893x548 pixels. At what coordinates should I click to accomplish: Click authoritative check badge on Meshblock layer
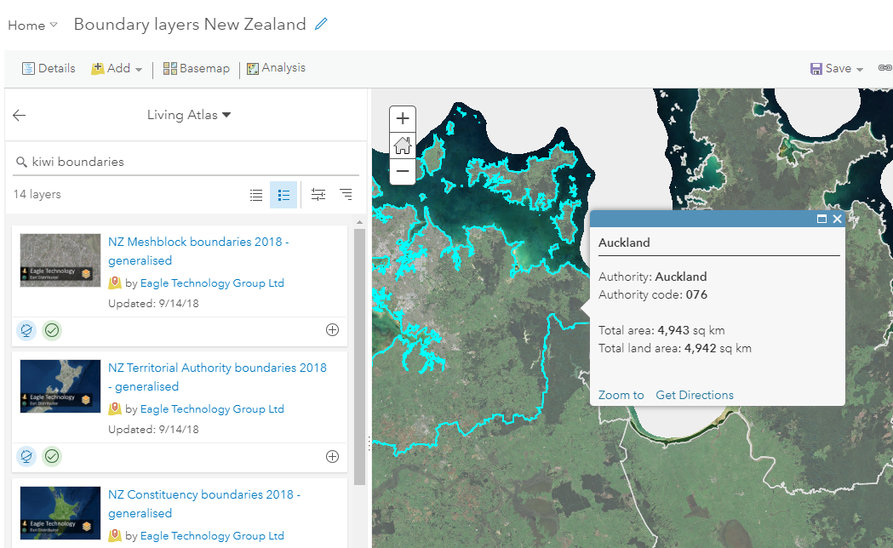tap(52, 330)
